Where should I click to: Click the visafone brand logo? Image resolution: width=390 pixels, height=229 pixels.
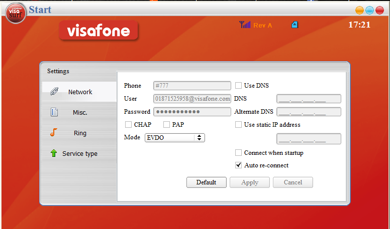point(99,30)
